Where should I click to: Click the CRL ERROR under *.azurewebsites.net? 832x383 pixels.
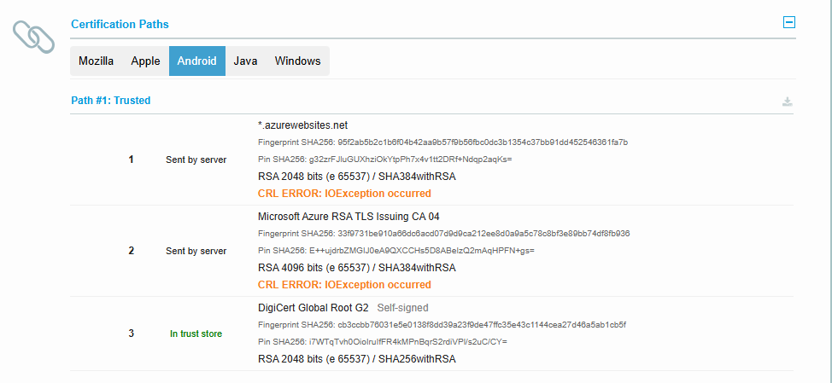point(344,194)
